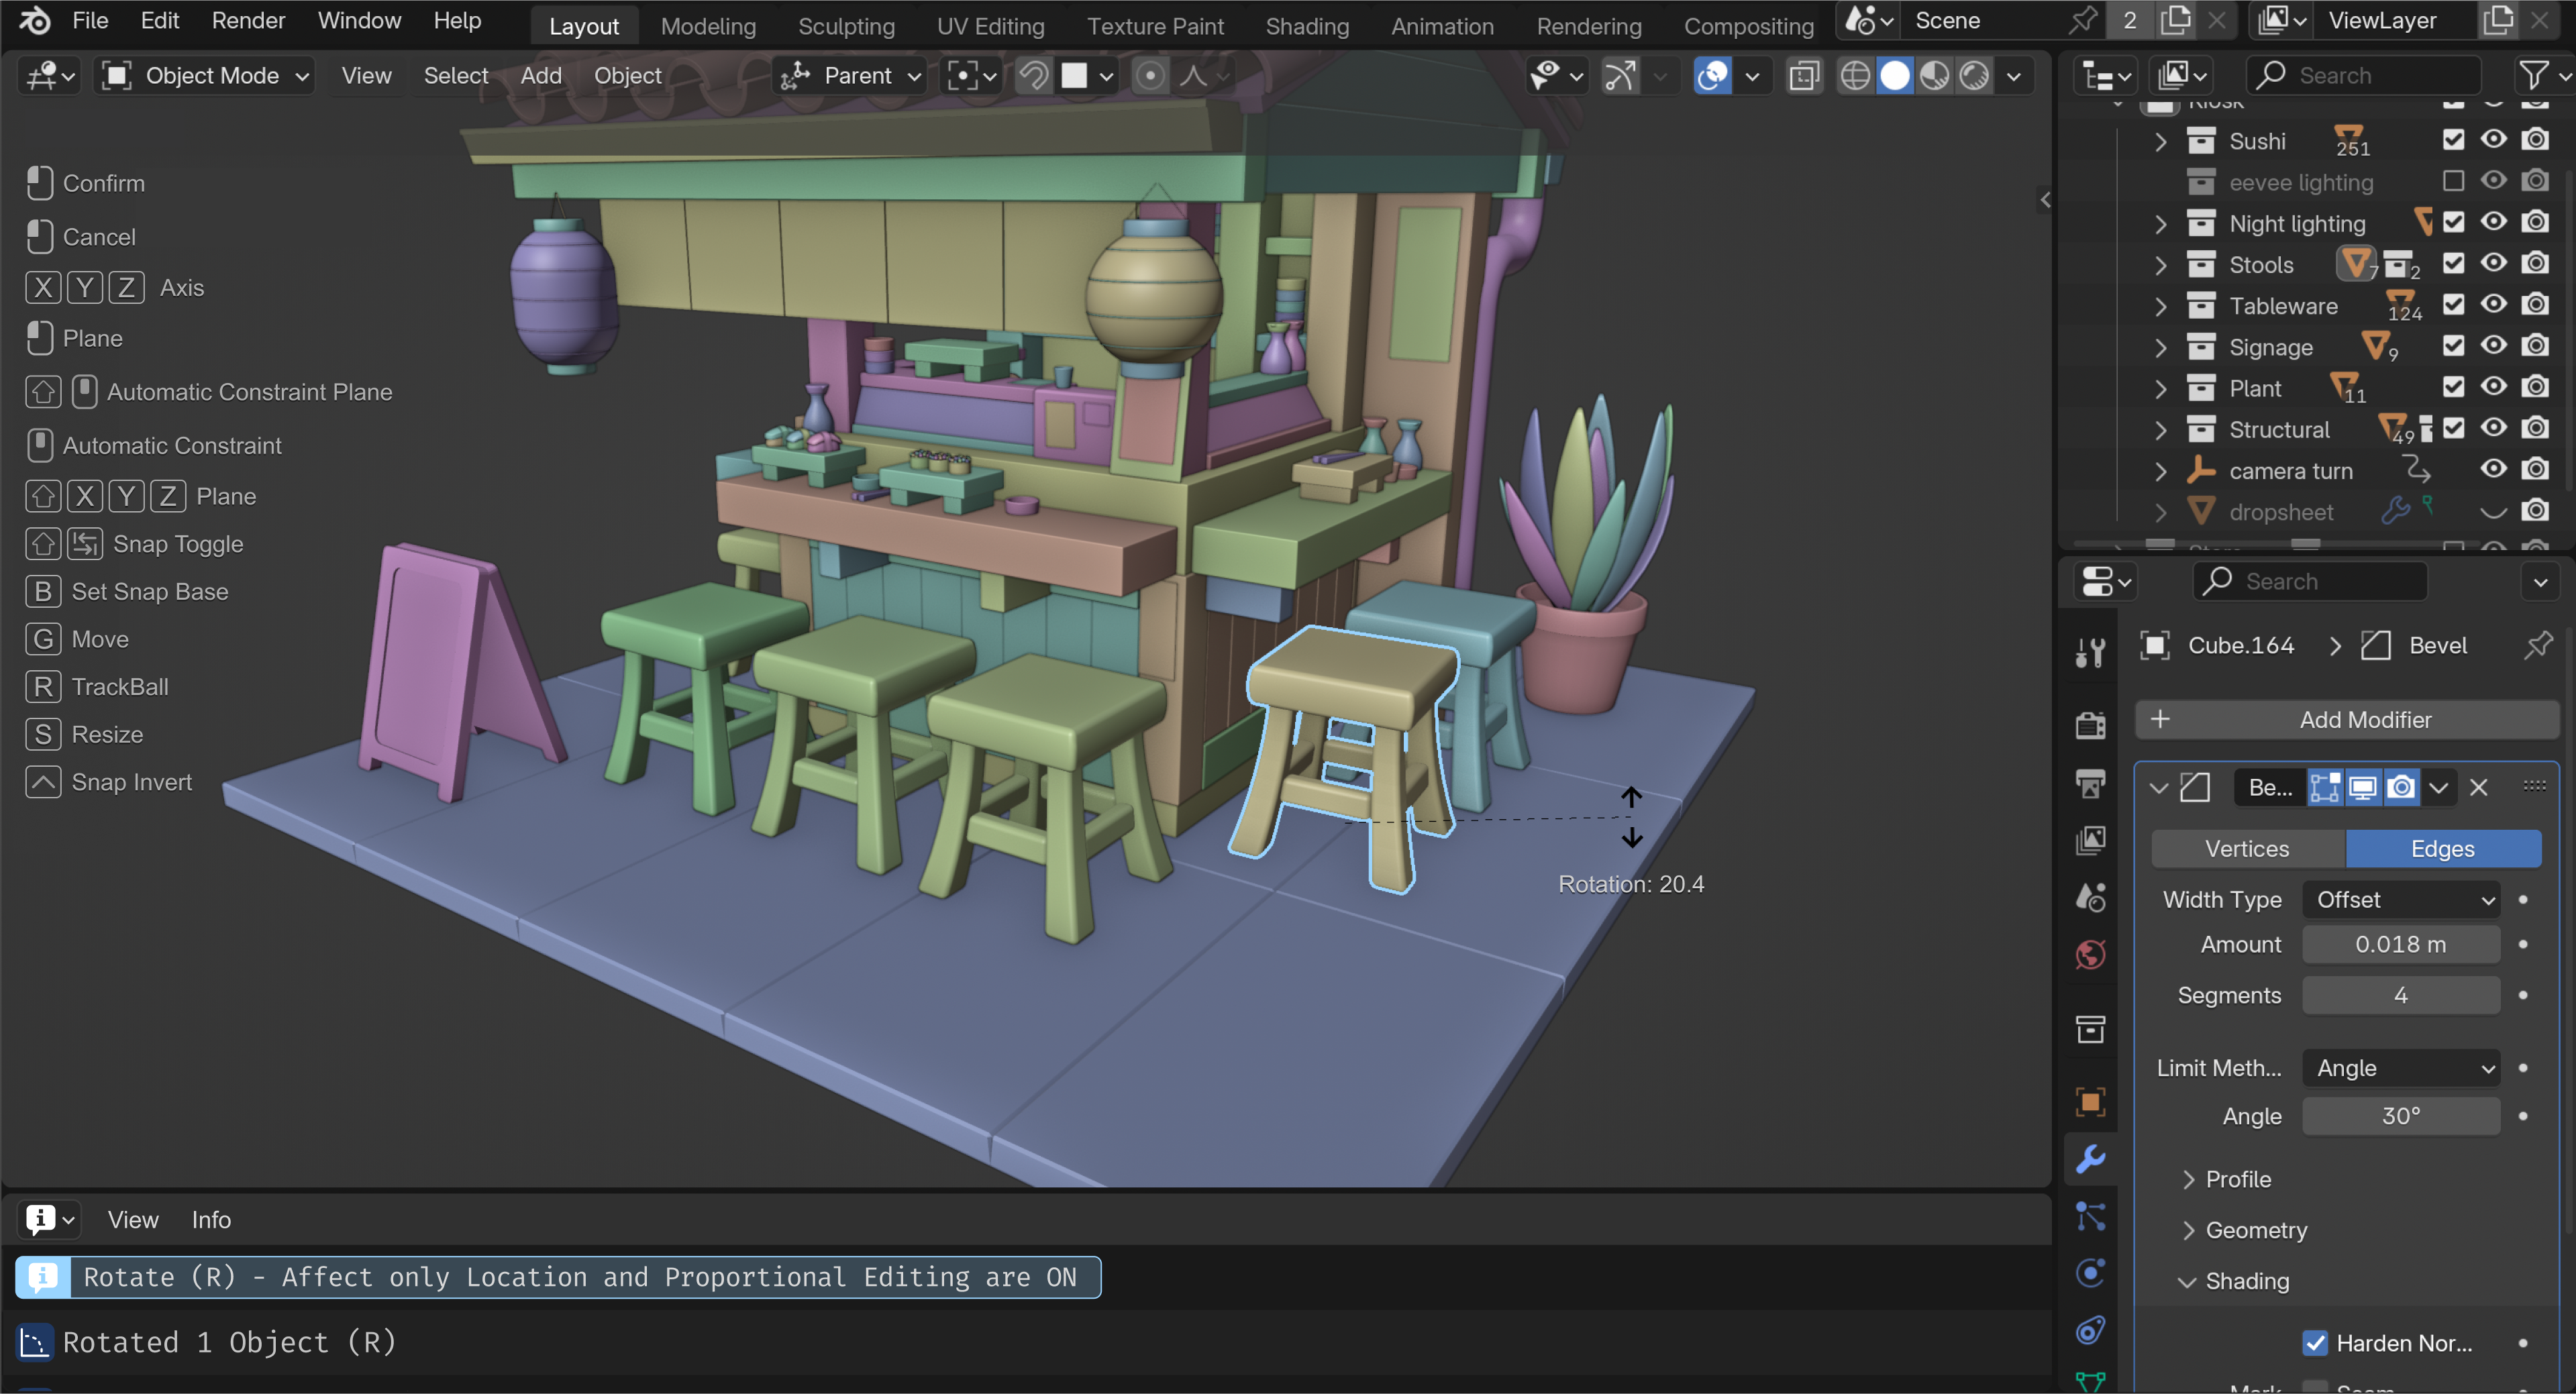Image resolution: width=2576 pixels, height=1394 pixels.
Task: Toggle X-ray mode in viewport header
Action: 1803,76
